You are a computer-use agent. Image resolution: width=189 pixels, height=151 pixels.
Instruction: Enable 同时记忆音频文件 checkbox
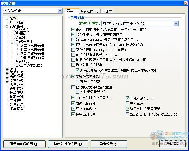click(x=77, y=92)
